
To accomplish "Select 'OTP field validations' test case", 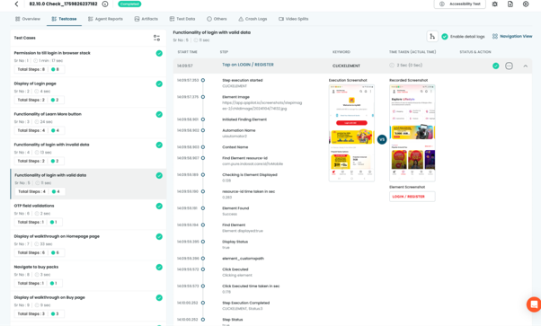I will pyautogui.click(x=88, y=215).
